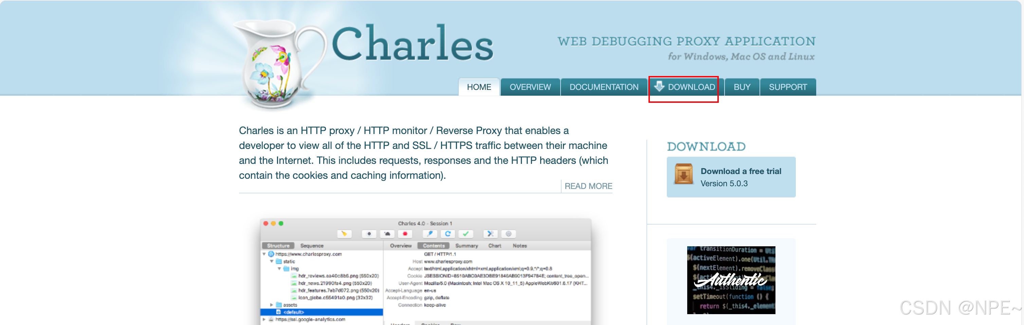Click the broom clear-session icon in Charles screenshot
Image resolution: width=1024 pixels, height=325 pixels.
coord(344,234)
